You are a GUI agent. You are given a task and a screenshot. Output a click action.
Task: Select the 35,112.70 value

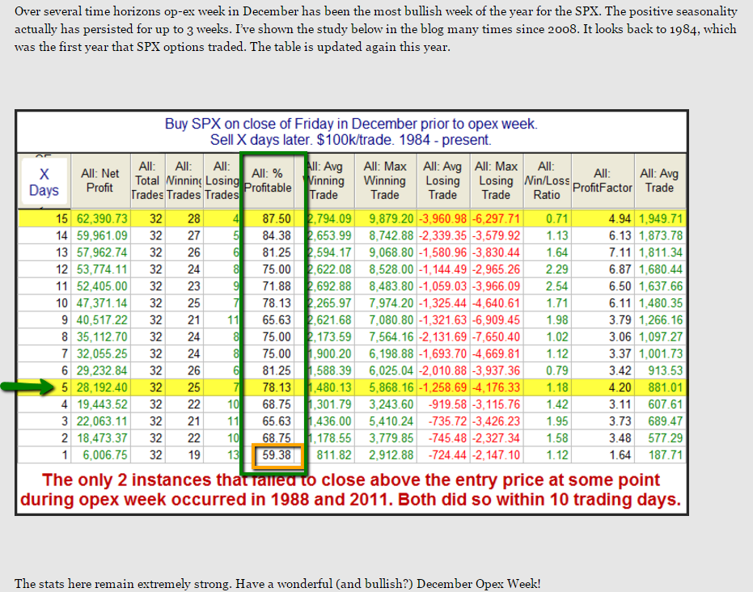pos(102,337)
